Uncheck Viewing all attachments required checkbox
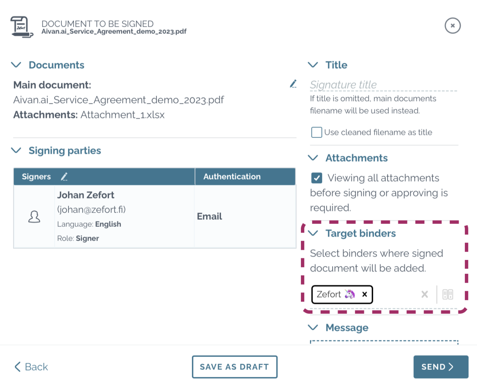Image resolution: width=477 pixels, height=384 pixels. (317, 178)
